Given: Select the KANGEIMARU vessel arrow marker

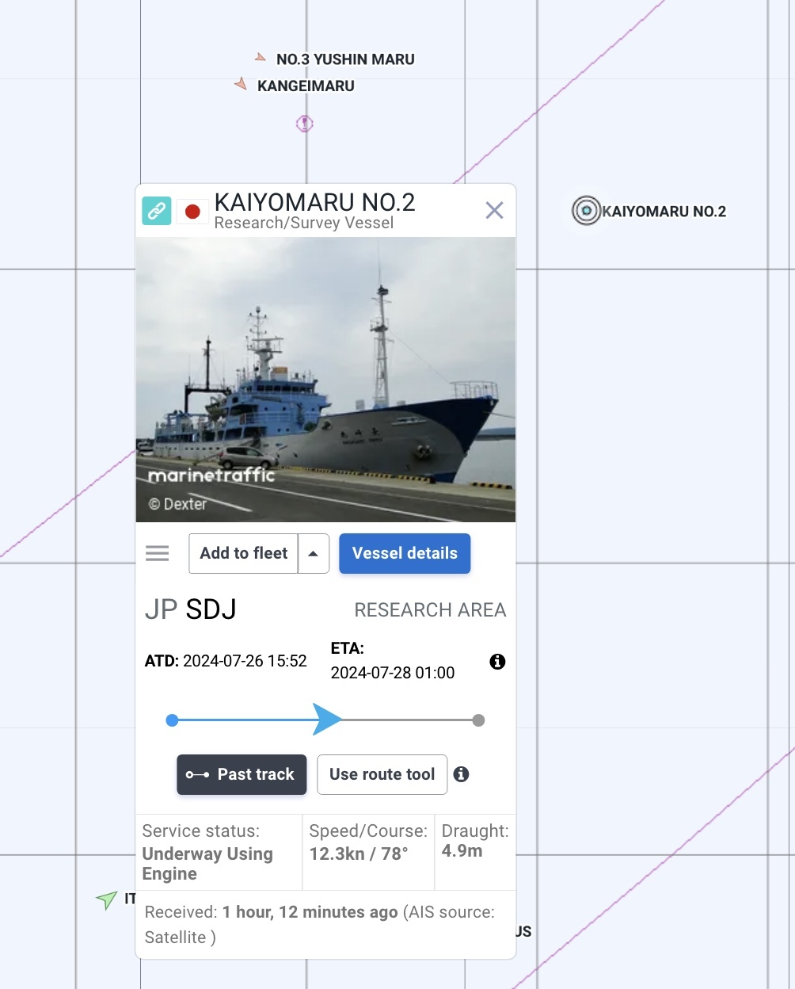Looking at the screenshot, I should pos(241,83).
